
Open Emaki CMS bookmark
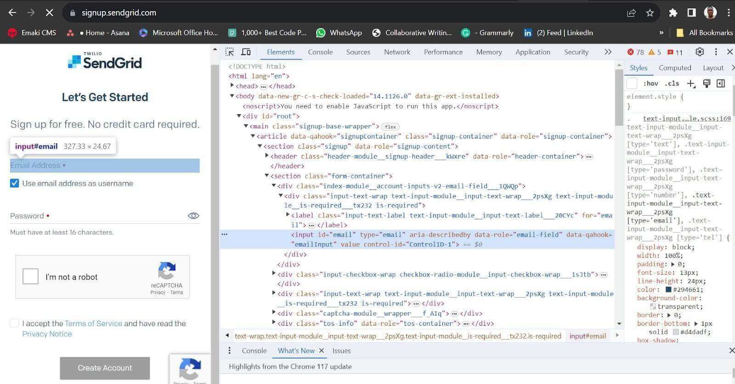[x=32, y=33]
